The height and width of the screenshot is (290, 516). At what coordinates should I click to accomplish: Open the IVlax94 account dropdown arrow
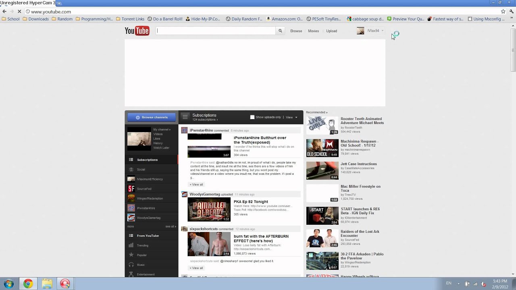click(x=382, y=31)
